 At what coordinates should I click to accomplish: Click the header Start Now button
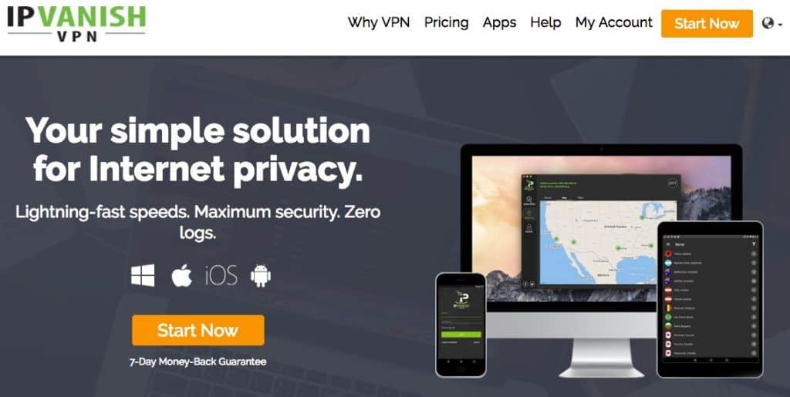(707, 24)
